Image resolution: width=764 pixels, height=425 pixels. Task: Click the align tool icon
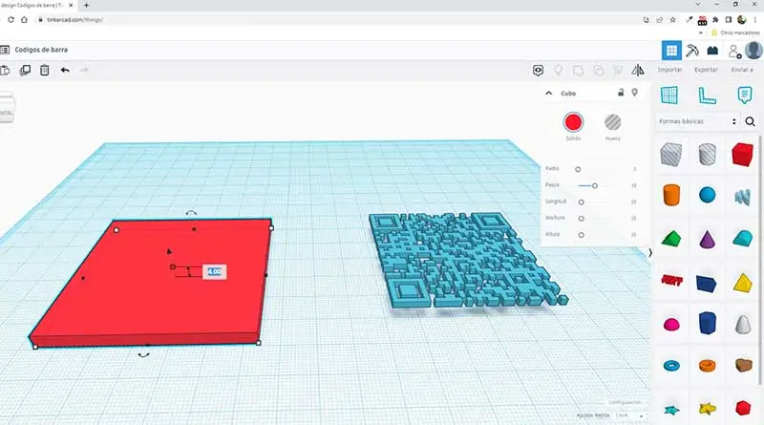(x=618, y=71)
